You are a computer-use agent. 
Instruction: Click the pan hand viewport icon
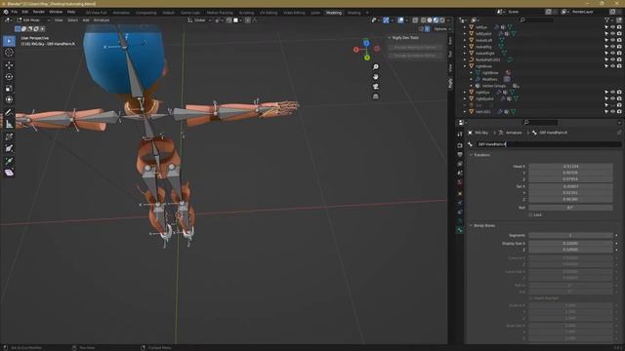(x=375, y=76)
